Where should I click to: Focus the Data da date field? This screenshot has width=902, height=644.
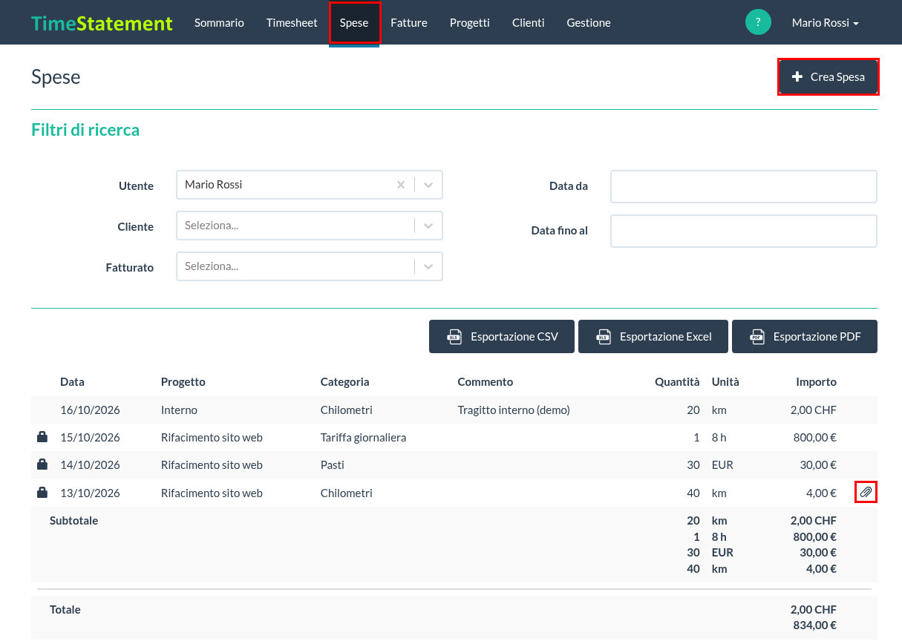[744, 186]
